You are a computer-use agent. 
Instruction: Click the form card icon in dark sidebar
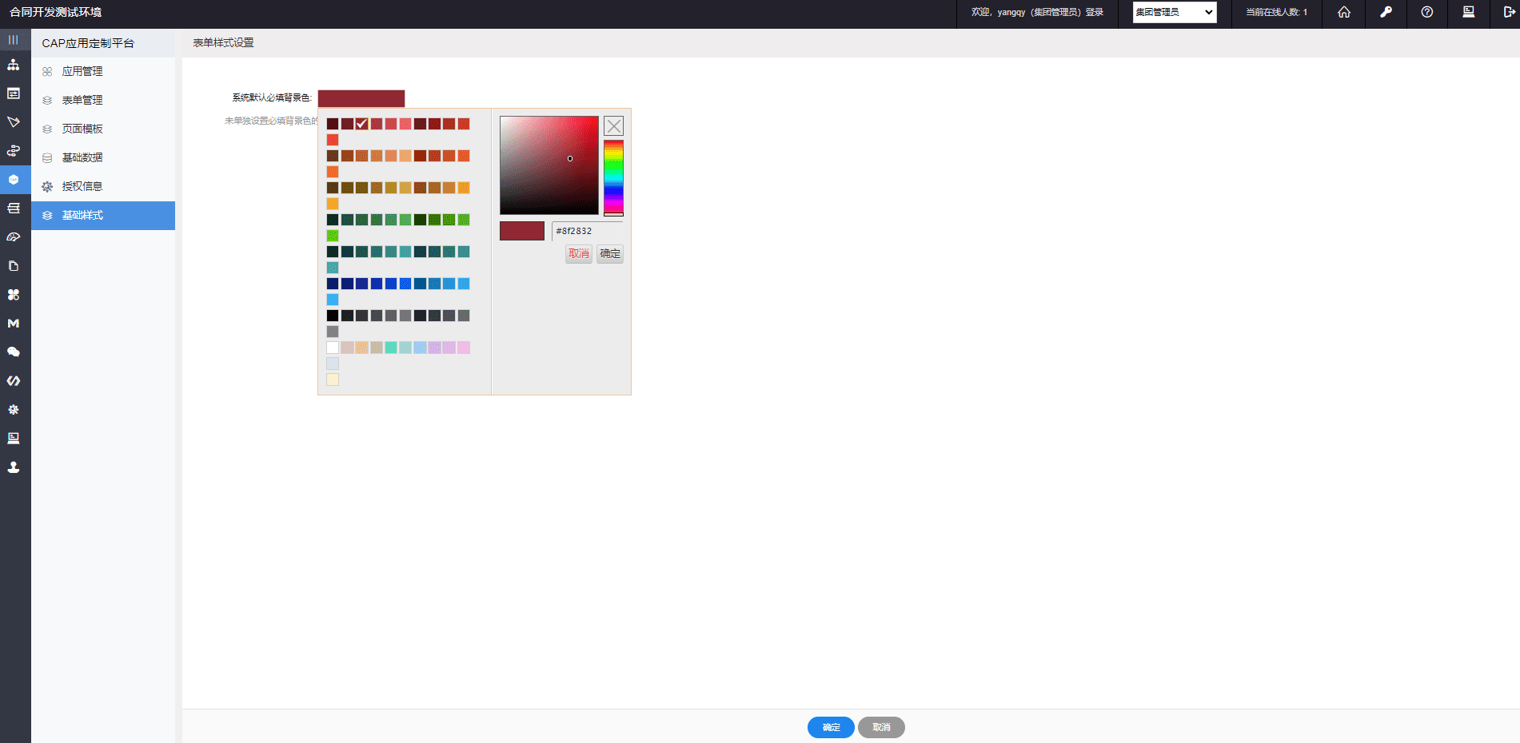pos(14,93)
